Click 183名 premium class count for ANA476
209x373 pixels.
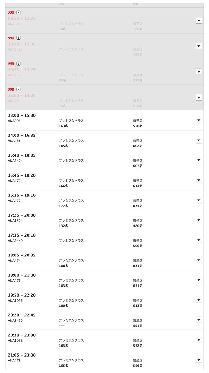click(x=63, y=286)
